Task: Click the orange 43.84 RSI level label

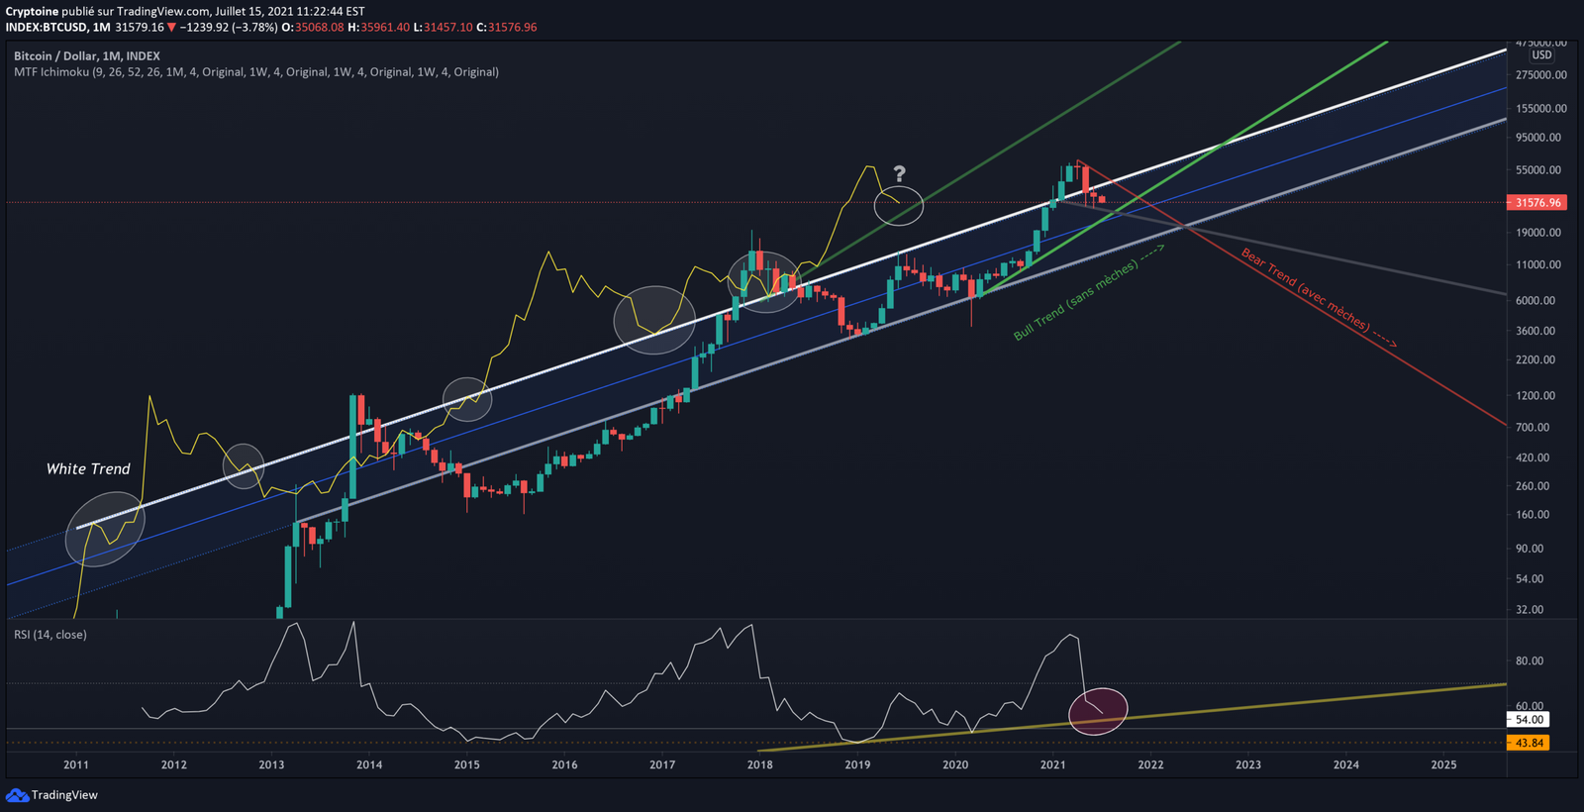Action: coord(1529,743)
